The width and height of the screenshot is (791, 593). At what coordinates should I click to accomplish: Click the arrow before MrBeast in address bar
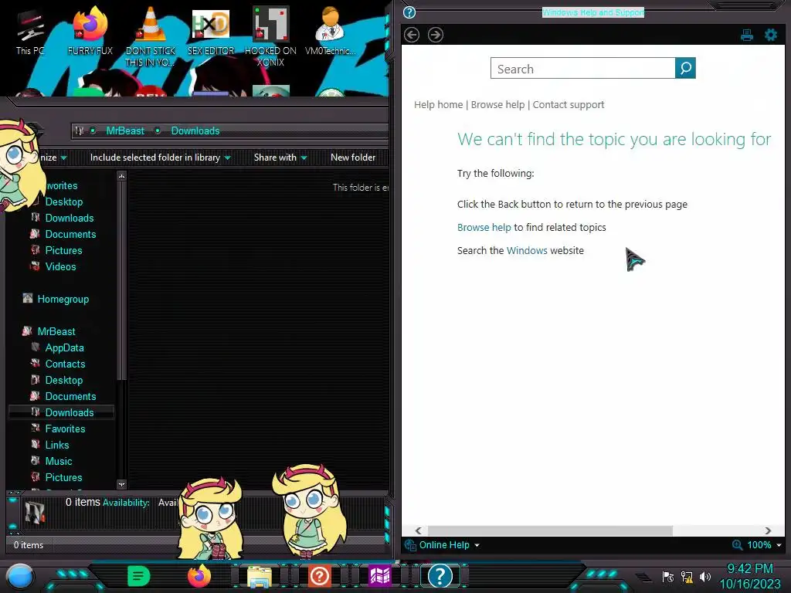(x=93, y=130)
